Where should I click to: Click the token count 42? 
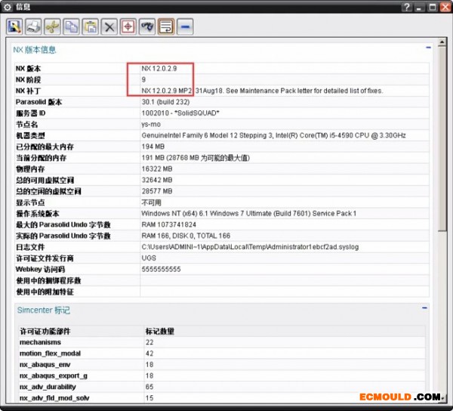pyautogui.click(x=149, y=354)
